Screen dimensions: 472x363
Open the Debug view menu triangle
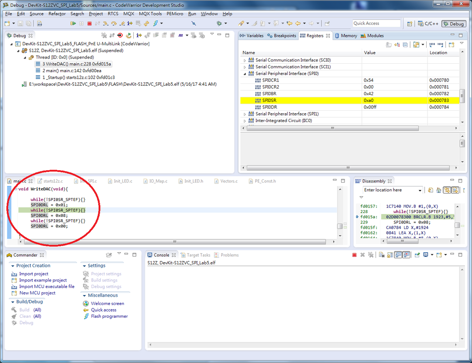coord(212,34)
